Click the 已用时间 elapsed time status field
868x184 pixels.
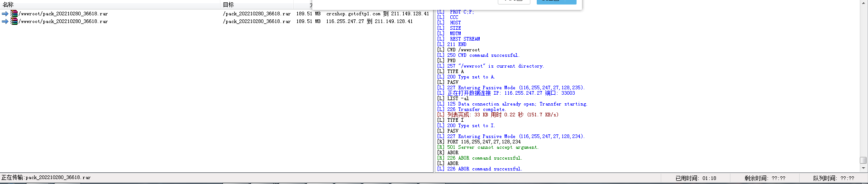click(696, 178)
